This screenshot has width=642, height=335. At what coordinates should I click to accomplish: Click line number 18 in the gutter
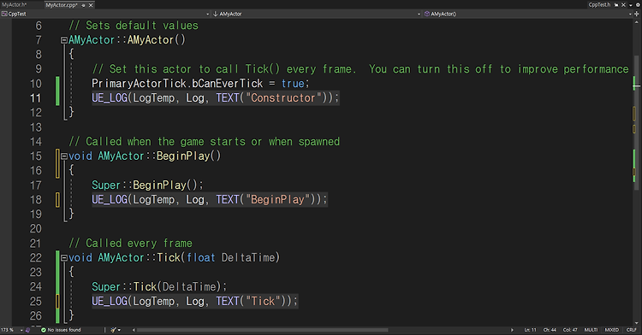[36, 200]
